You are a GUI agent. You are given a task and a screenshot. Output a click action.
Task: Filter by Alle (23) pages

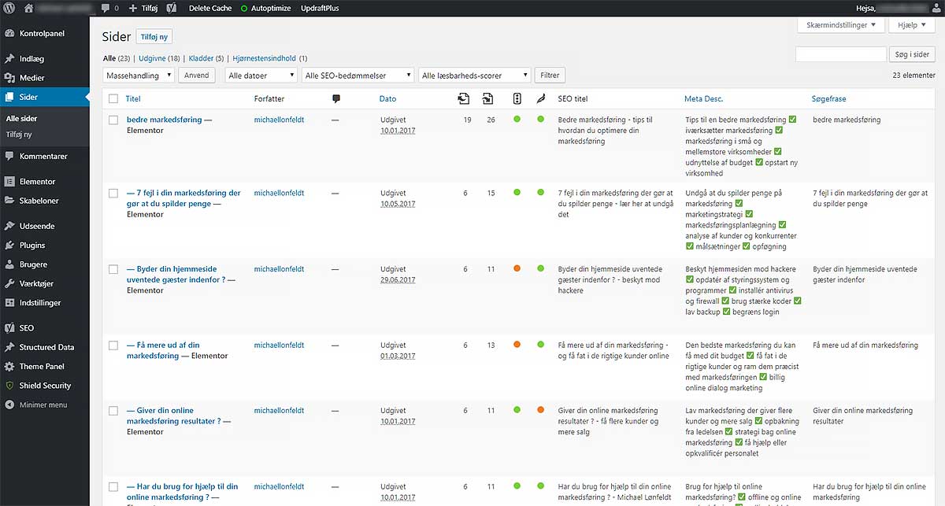[117, 58]
